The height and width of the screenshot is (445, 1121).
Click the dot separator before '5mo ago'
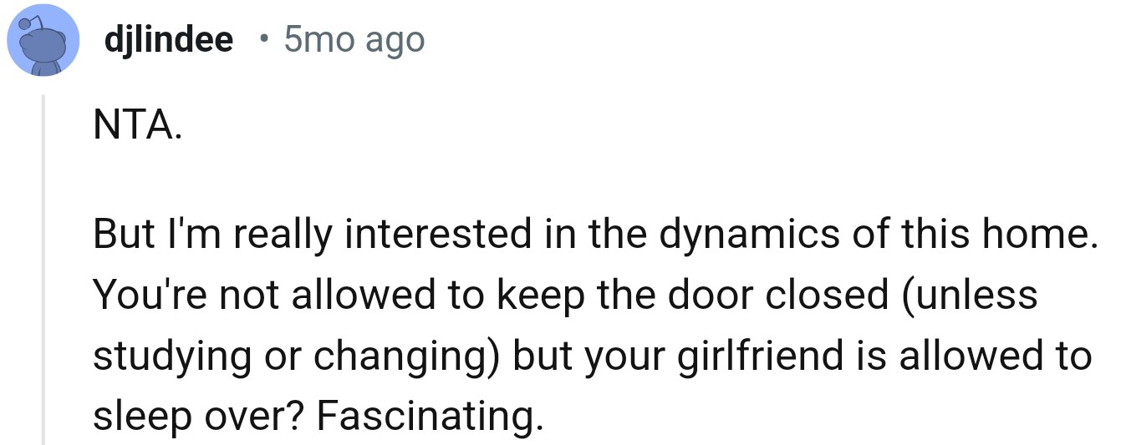tap(262, 39)
